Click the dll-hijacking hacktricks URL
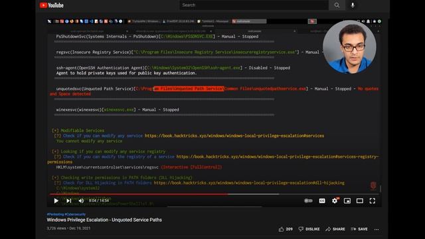425x239 pixels. pos(249,183)
